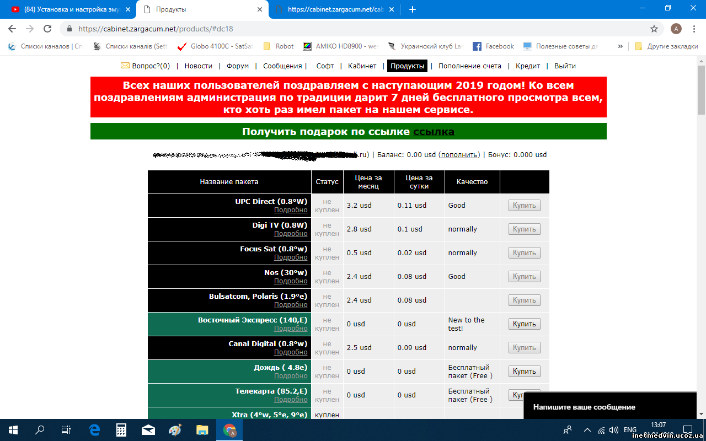Open the Кабинет menu item
This screenshot has height=441, width=706.
tap(362, 66)
